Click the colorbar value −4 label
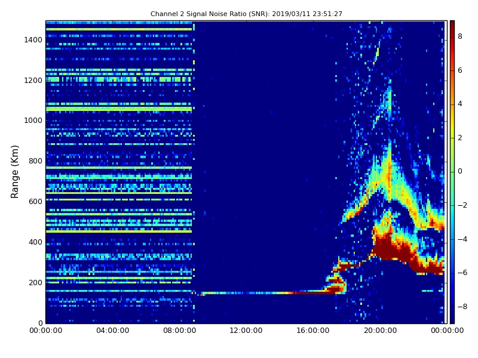The image size is (478, 358). (462, 239)
